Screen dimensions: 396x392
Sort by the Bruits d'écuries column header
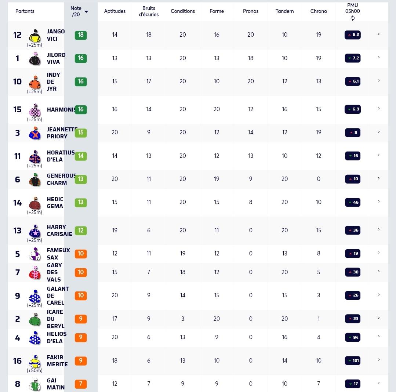pos(149,11)
